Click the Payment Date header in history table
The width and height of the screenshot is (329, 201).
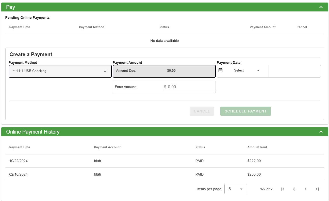20,147
